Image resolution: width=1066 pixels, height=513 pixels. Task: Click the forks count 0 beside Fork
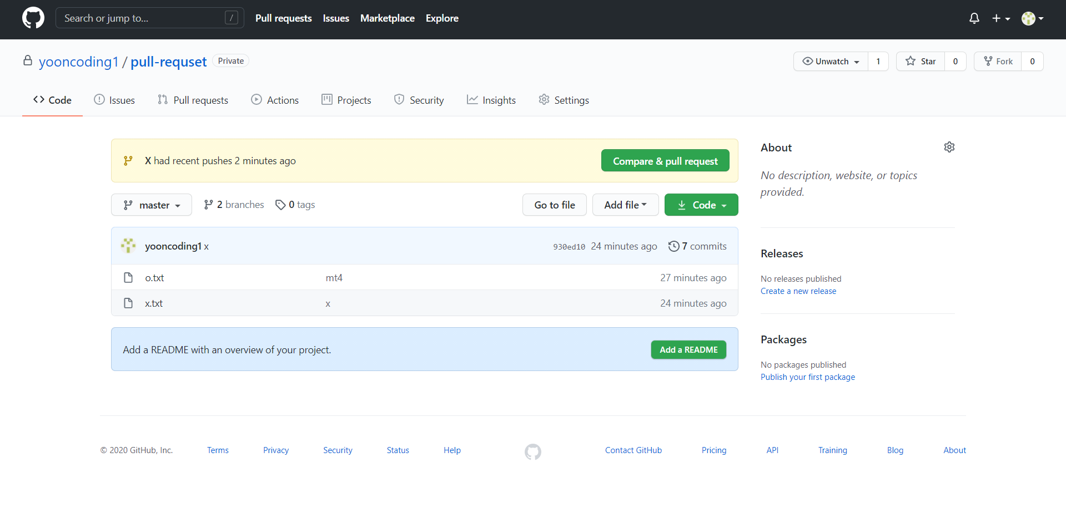pos(1032,61)
